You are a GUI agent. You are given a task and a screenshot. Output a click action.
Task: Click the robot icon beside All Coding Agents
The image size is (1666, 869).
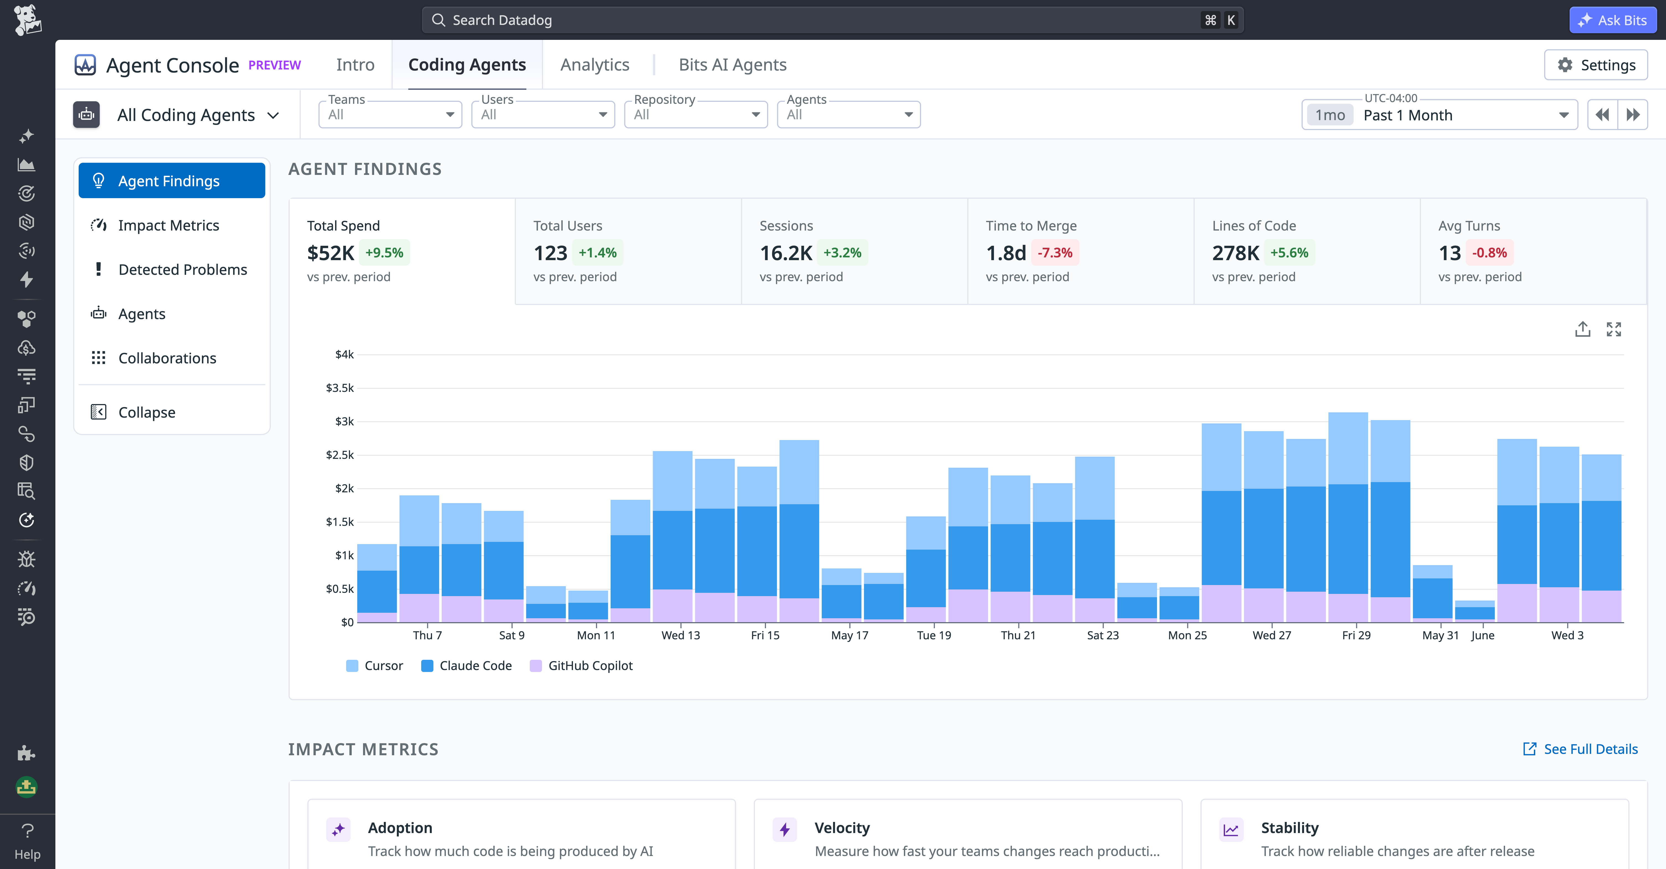coord(87,115)
